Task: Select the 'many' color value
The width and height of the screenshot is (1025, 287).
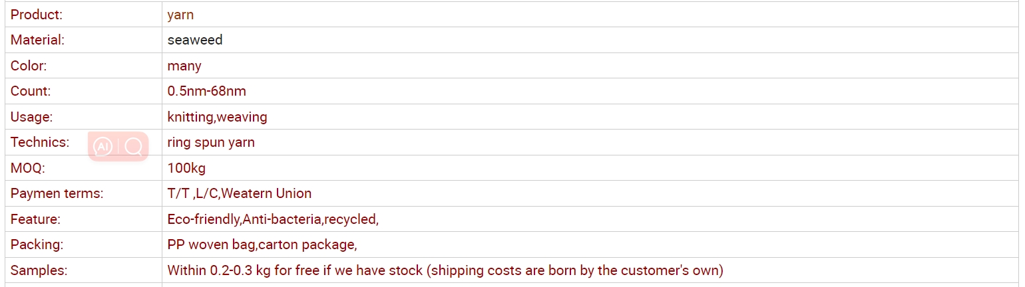Action: (184, 66)
